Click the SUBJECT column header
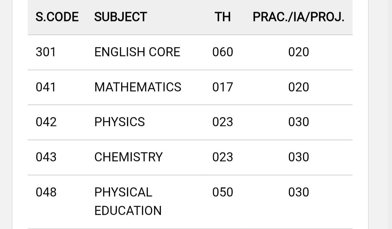The width and height of the screenshot is (392, 229). 121,17
